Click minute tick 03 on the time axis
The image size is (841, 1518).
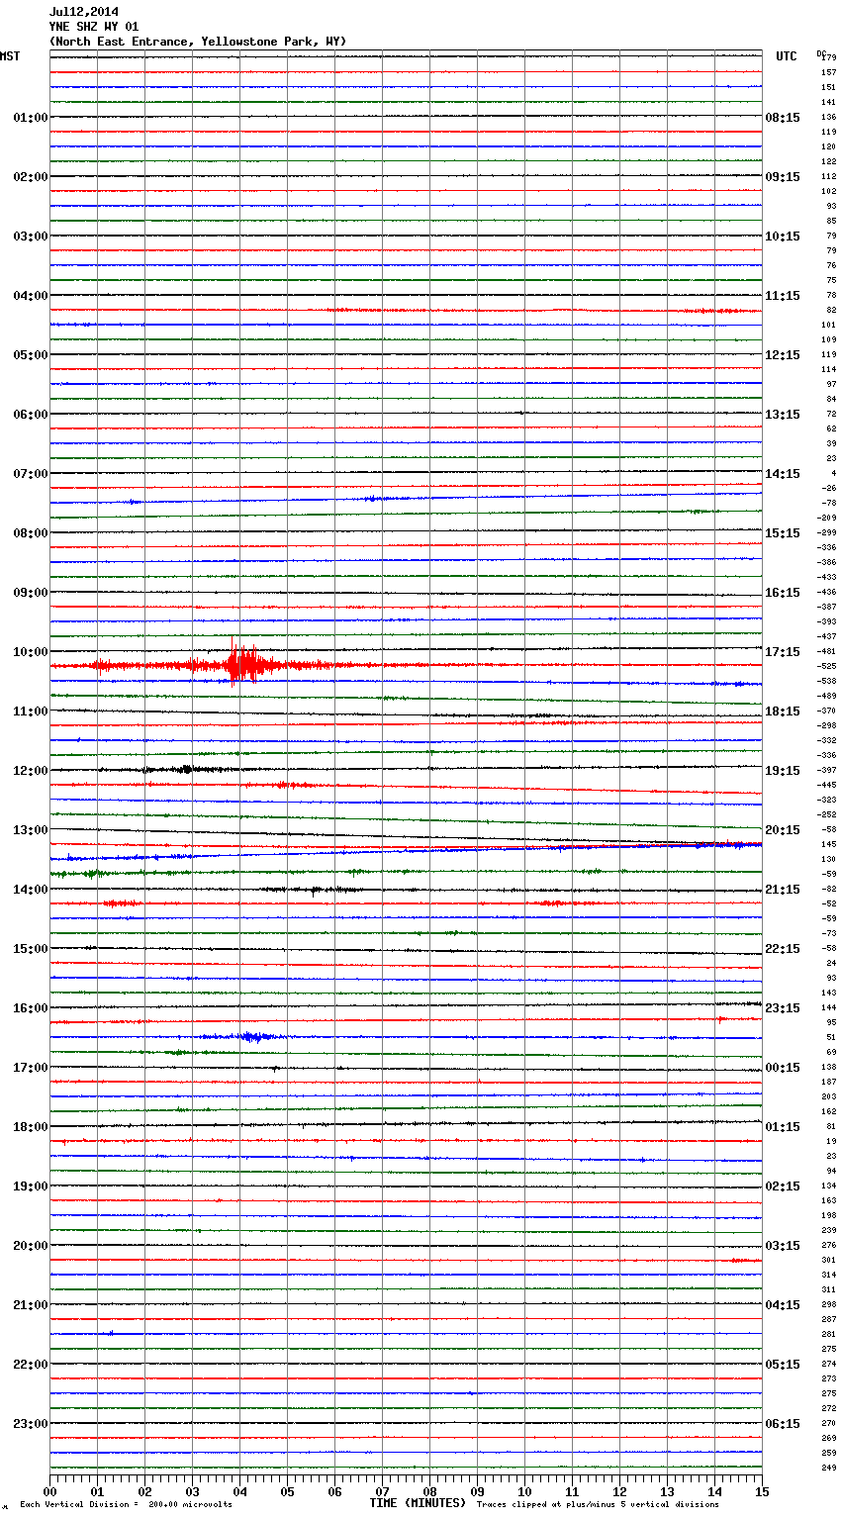[192, 1491]
